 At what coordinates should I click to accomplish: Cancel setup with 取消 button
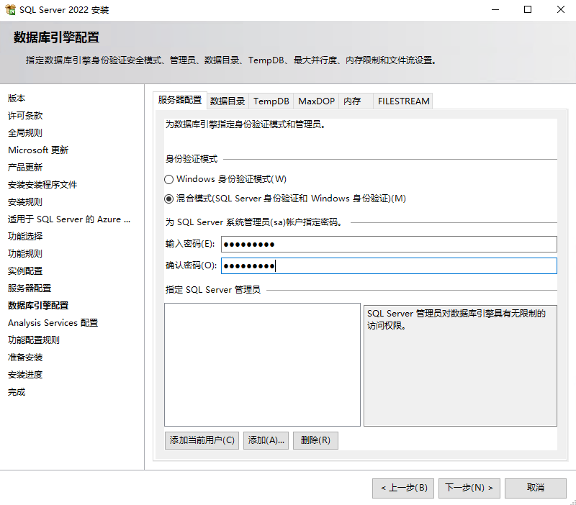coord(535,488)
